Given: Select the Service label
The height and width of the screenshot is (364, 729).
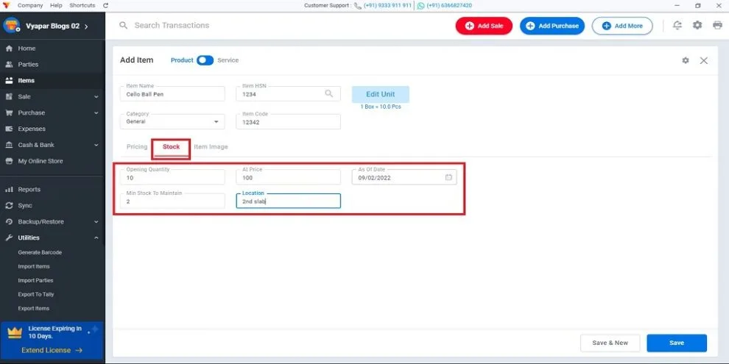Looking at the screenshot, I should 228,60.
